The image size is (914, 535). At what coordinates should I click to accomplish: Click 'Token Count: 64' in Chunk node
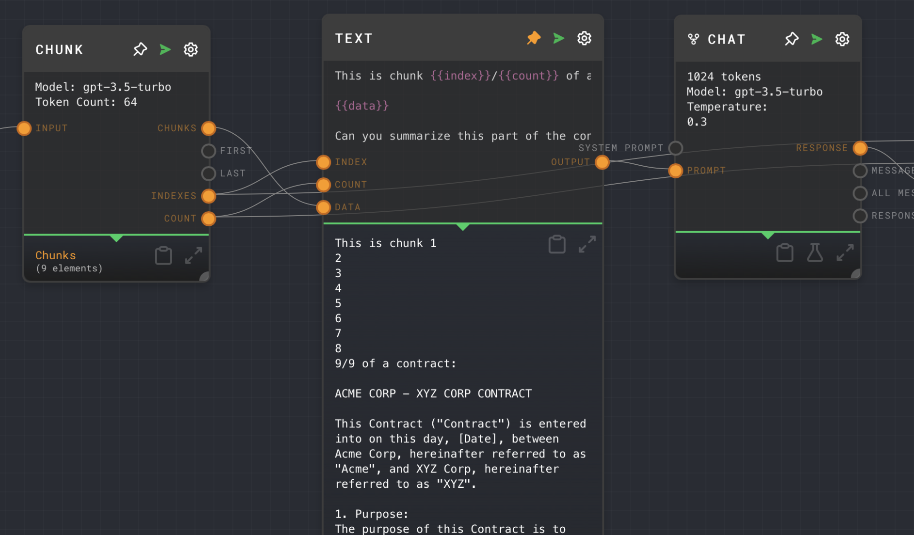point(86,102)
